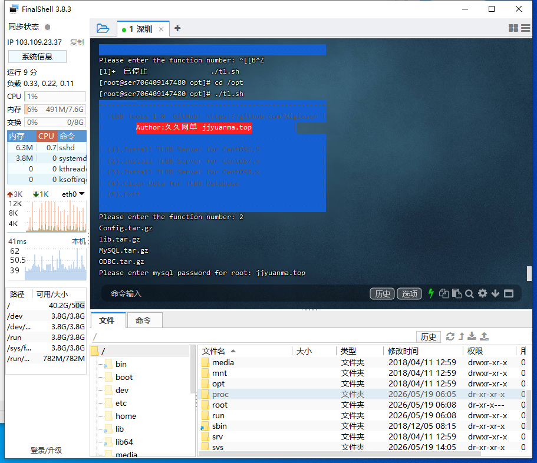Click the upload file arrow icon

click(x=484, y=336)
